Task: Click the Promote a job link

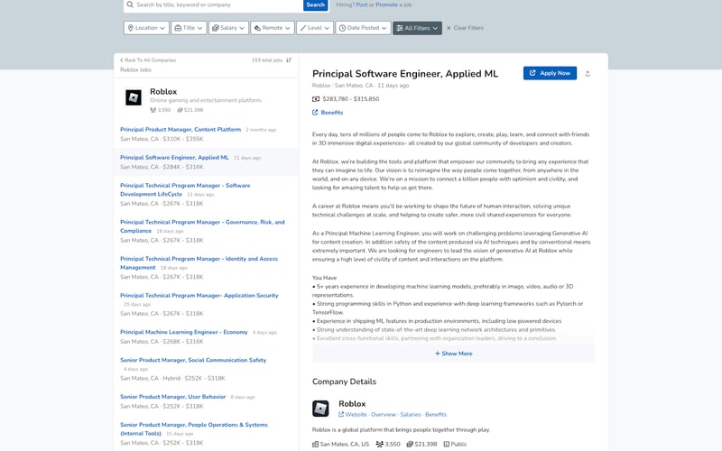Action: [x=386, y=5]
